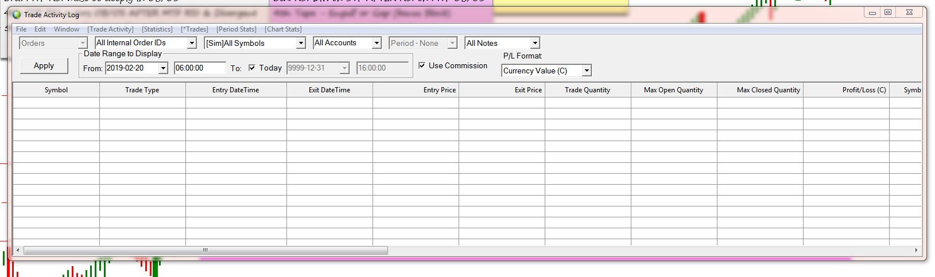This screenshot has width=935, height=277.
Task: Expand the Orders dropdown
Action: pos(83,43)
